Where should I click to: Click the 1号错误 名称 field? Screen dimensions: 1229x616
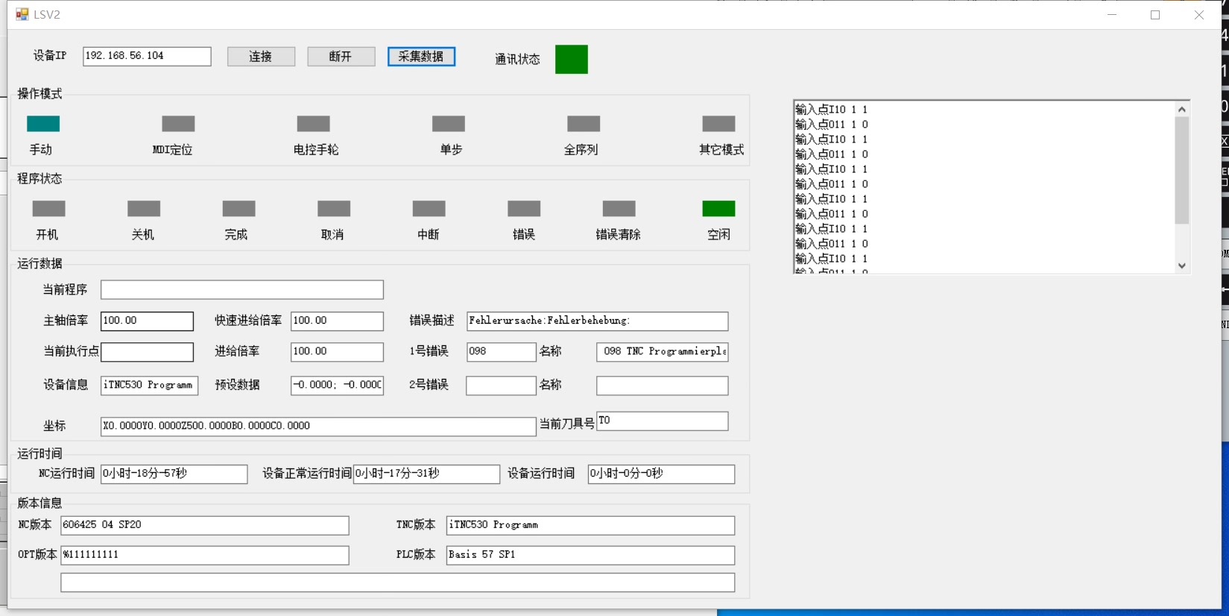click(x=662, y=352)
